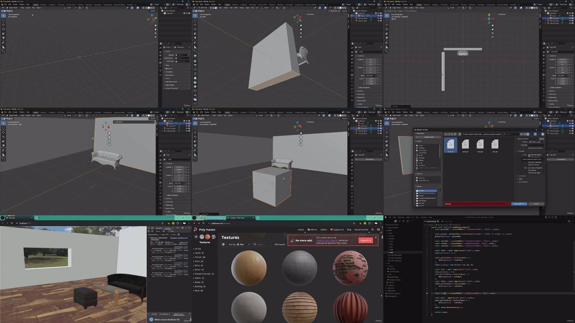The height and width of the screenshot is (323, 575).
Task: Expand the Brick category on Poly Haven
Action: 199,266
